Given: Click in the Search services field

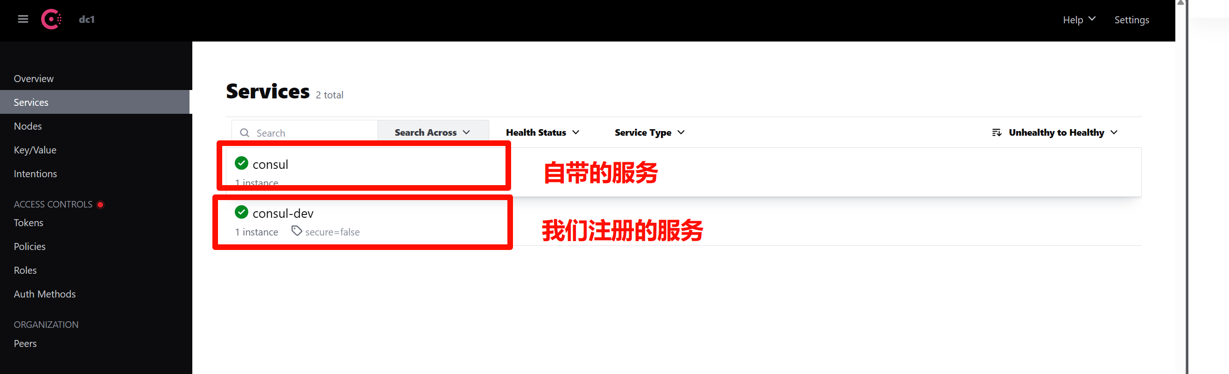Looking at the screenshot, I should (312, 133).
